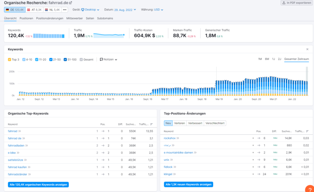Screen dimensions: 314x192
Task: Set chart range to 1J
Action: tap(274, 59)
